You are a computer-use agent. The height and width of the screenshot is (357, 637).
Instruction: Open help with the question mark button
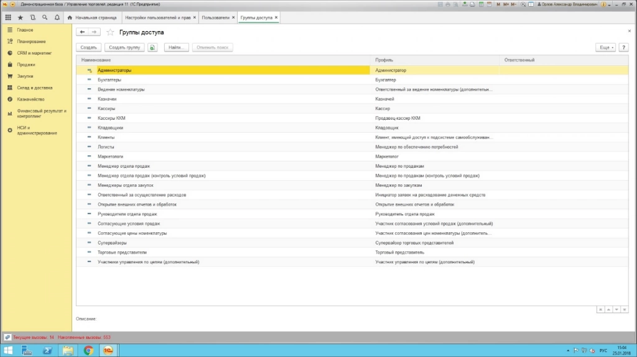pyautogui.click(x=623, y=47)
